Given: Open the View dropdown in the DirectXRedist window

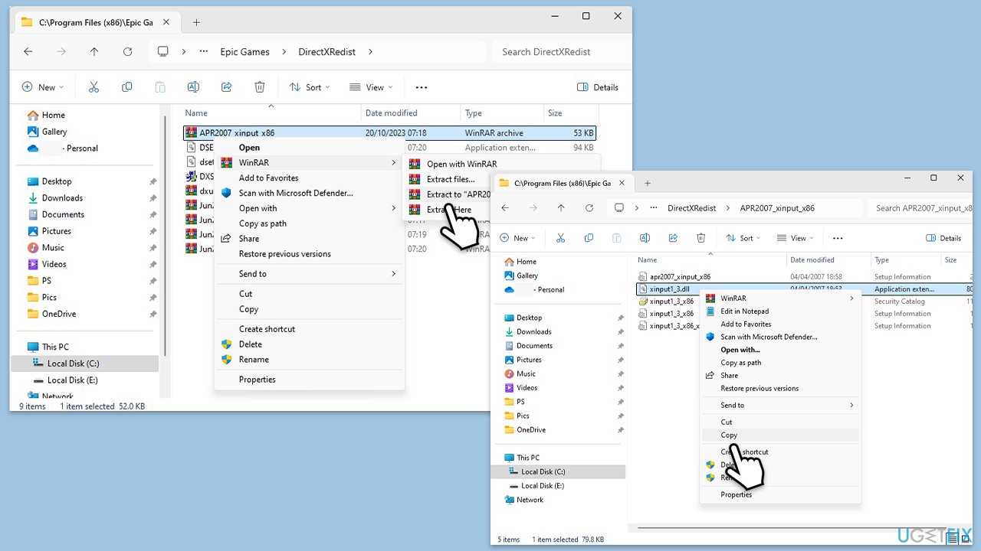Looking at the screenshot, I should tap(371, 87).
